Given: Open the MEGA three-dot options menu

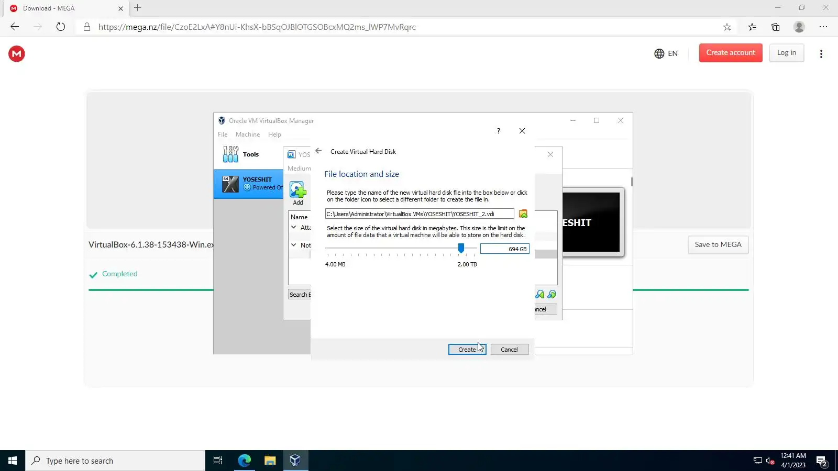Looking at the screenshot, I should coord(821,53).
